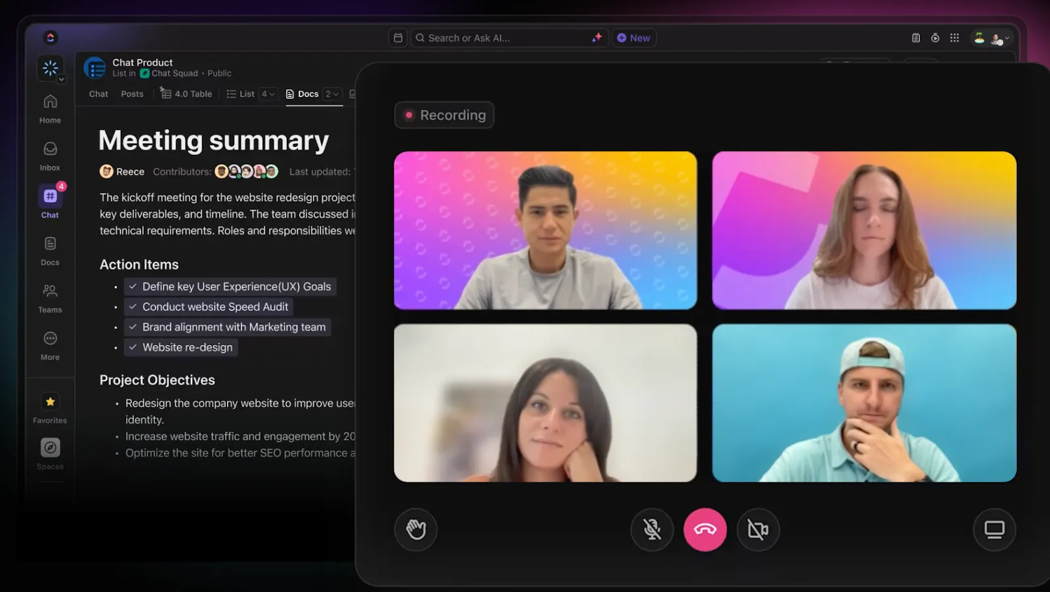Select the man with cap video tile

click(x=864, y=403)
